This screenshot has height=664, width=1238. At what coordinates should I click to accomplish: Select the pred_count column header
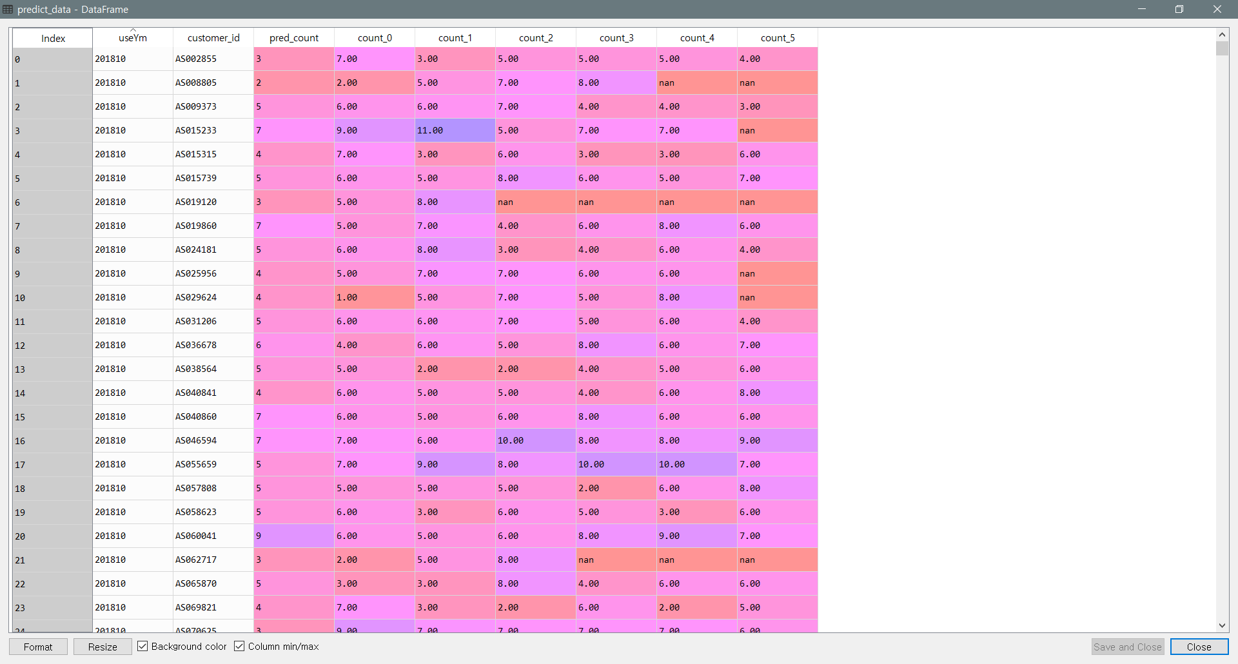(x=294, y=37)
